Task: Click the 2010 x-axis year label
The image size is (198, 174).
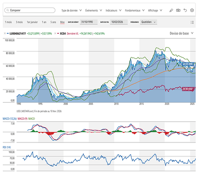Action: pyautogui.click(x=116, y=104)
